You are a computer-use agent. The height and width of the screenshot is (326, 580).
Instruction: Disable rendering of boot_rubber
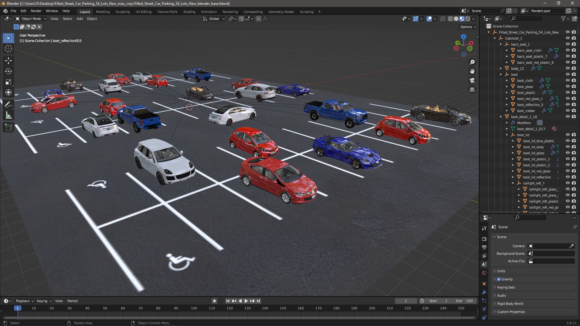(574, 110)
